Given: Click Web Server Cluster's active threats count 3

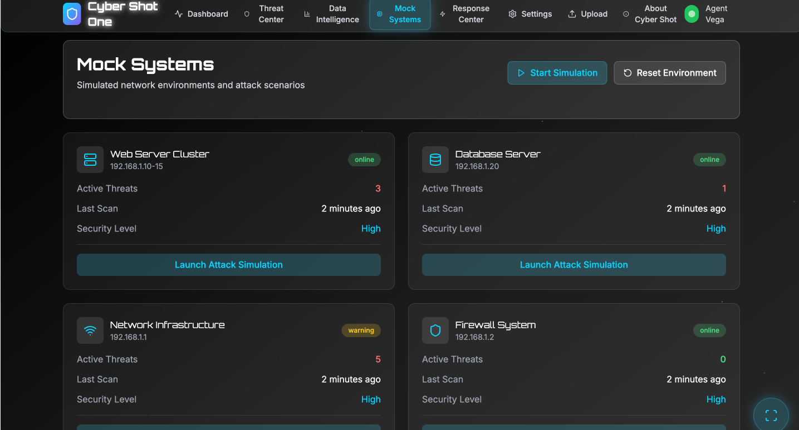Looking at the screenshot, I should pos(378,189).
